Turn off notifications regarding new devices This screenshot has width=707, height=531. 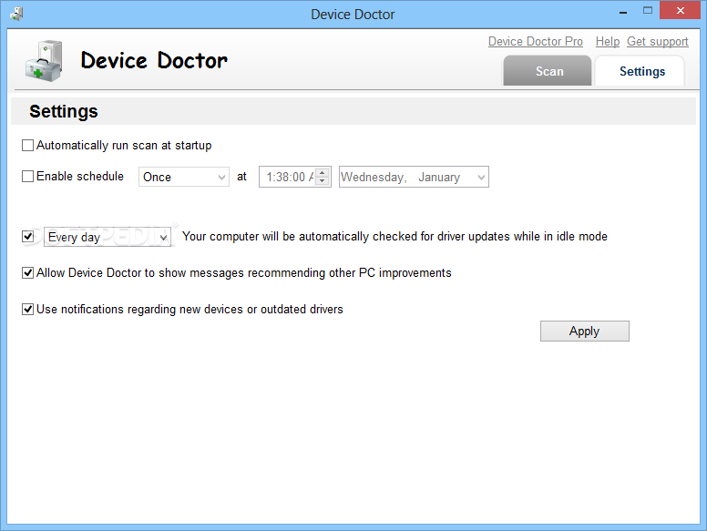27,310
